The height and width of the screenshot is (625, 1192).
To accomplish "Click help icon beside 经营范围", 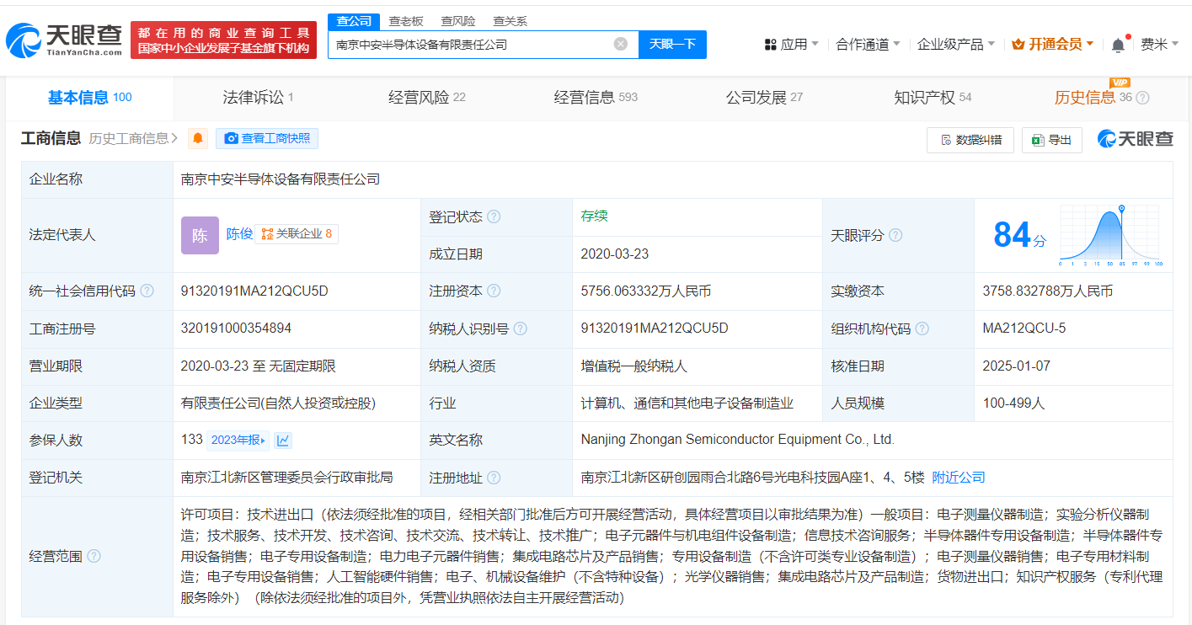I will coord(94,556).
